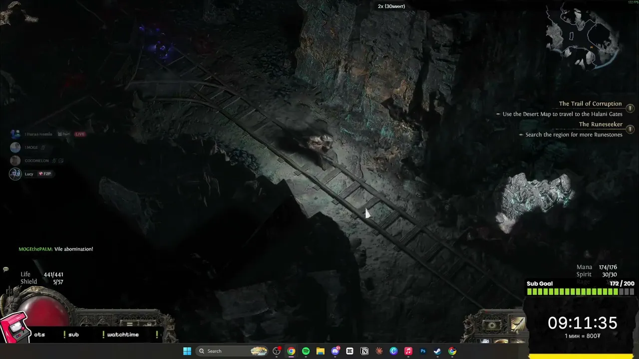Image resolution: width=639 pixels, height=359 pixels.
Task: Open the Windows Start menu
Action: [187, 351]
